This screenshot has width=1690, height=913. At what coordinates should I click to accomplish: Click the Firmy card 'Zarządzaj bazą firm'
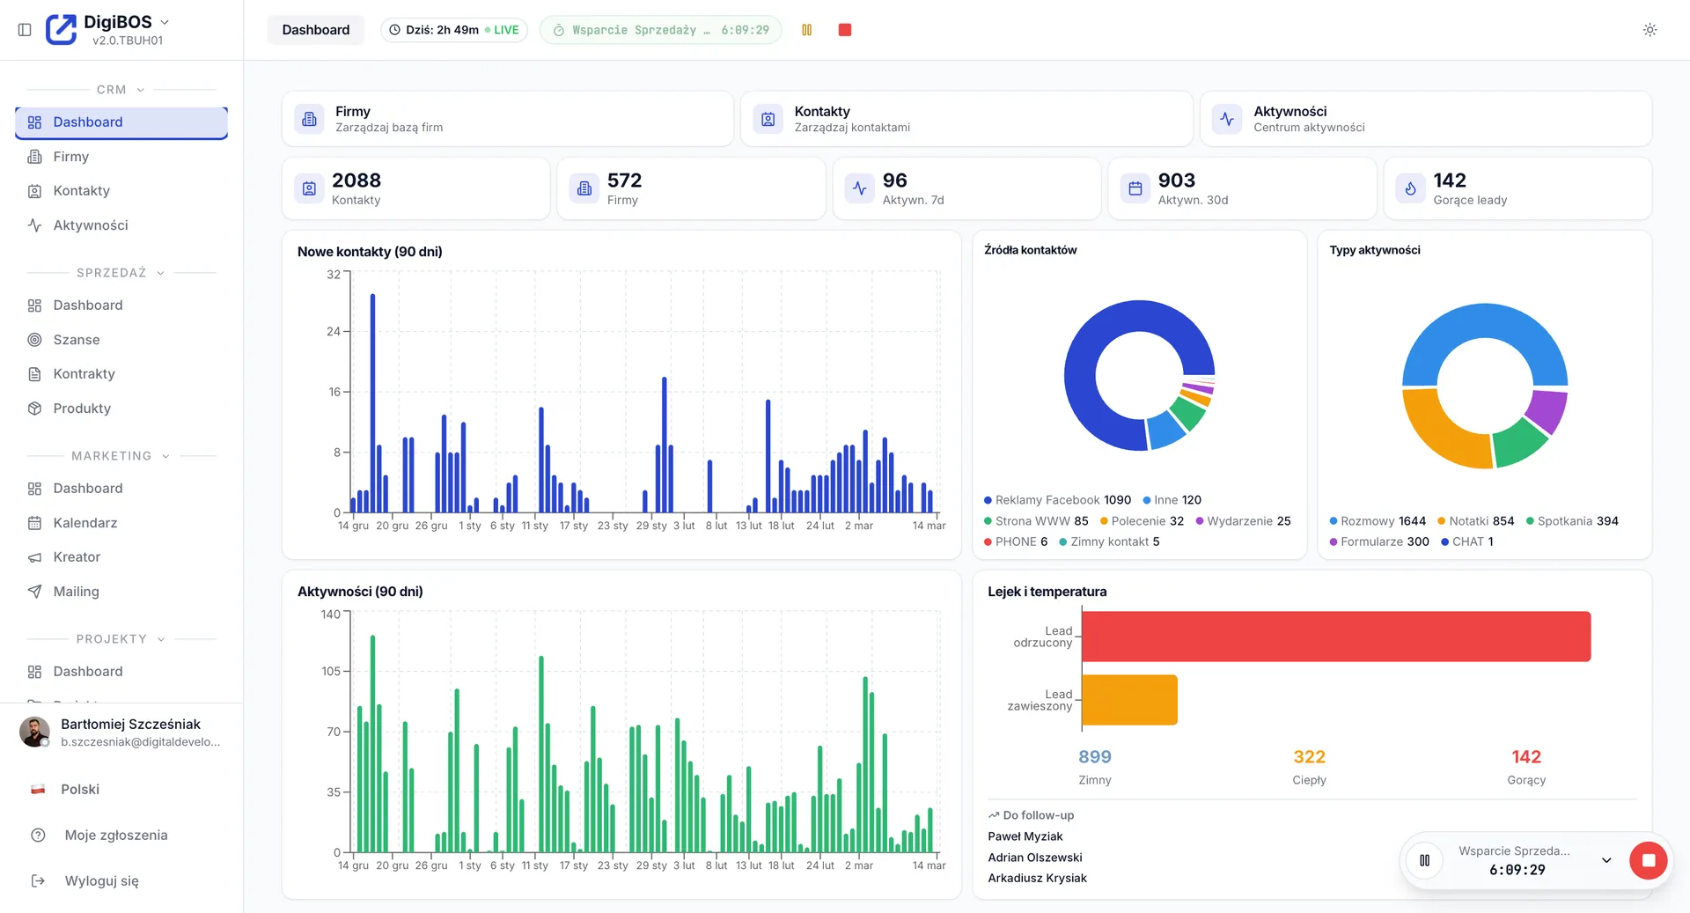(x=508, y=119)
